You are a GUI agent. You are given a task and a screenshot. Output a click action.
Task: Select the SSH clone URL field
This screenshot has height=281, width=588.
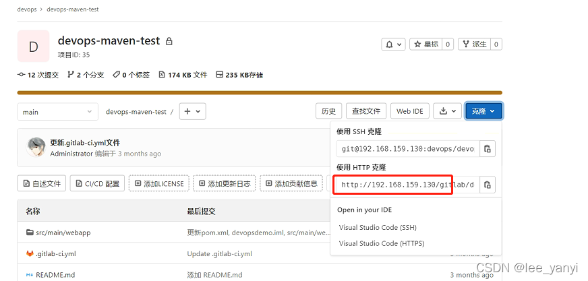coord(408,149)
